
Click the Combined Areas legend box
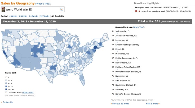tap(6, 93)
